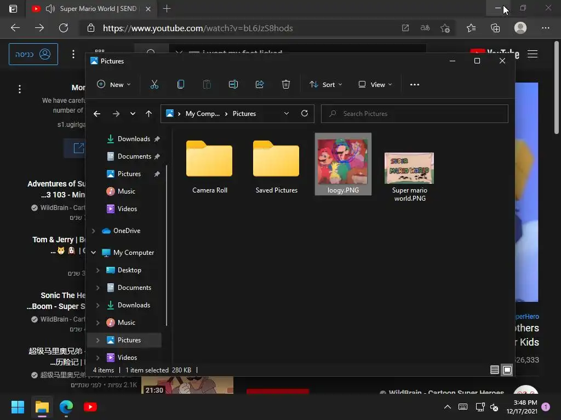Open Edge profile avatar icon
The height and width of the screenshot is (420, 561).
pos(520,28)
